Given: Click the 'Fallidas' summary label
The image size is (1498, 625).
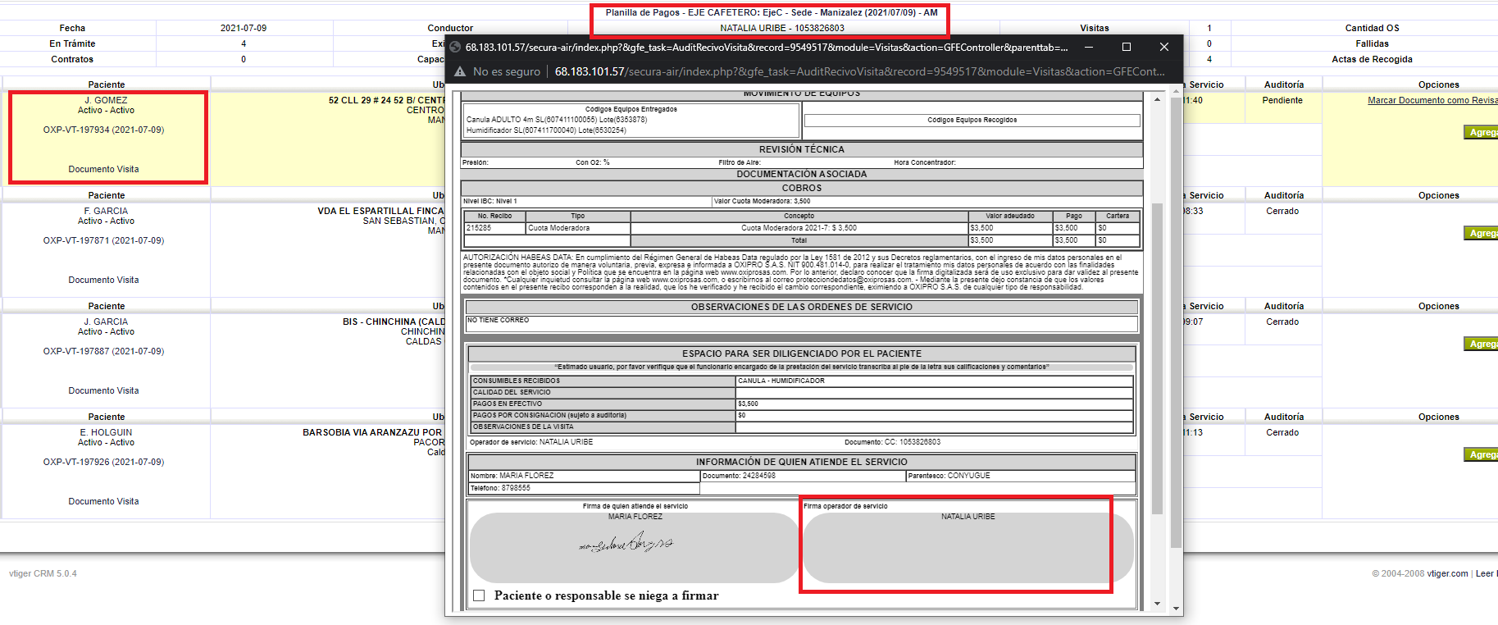Looking at the screenshot, I should (1372, 43).
